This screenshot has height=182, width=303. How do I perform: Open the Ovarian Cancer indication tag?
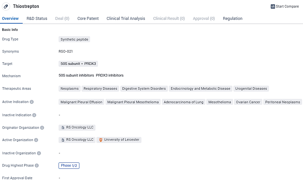248,102
